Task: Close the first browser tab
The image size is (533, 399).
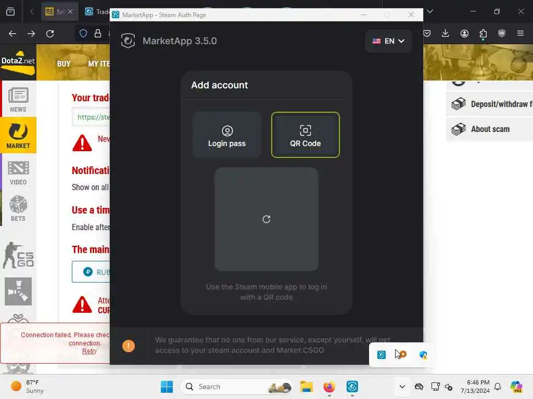Action: (x=70, y=11)
